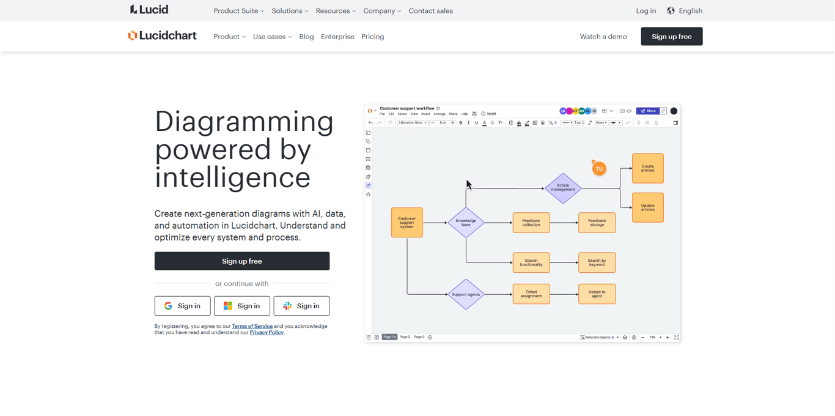Click the fullscreen icon in the diagram footer
835x416 pixels.
click(x=676, y=338)
